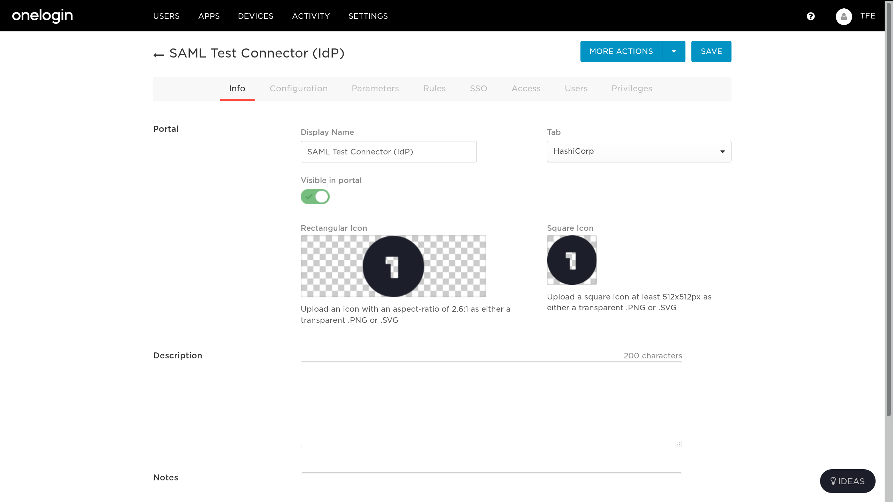Click the Square Icon upload image
This screenshot has width=893, height=502.
[572, 260]
